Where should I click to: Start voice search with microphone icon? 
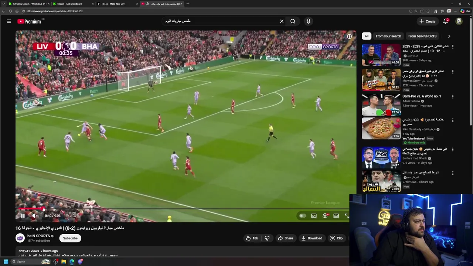pyautogui.click(x=309, y=21)
